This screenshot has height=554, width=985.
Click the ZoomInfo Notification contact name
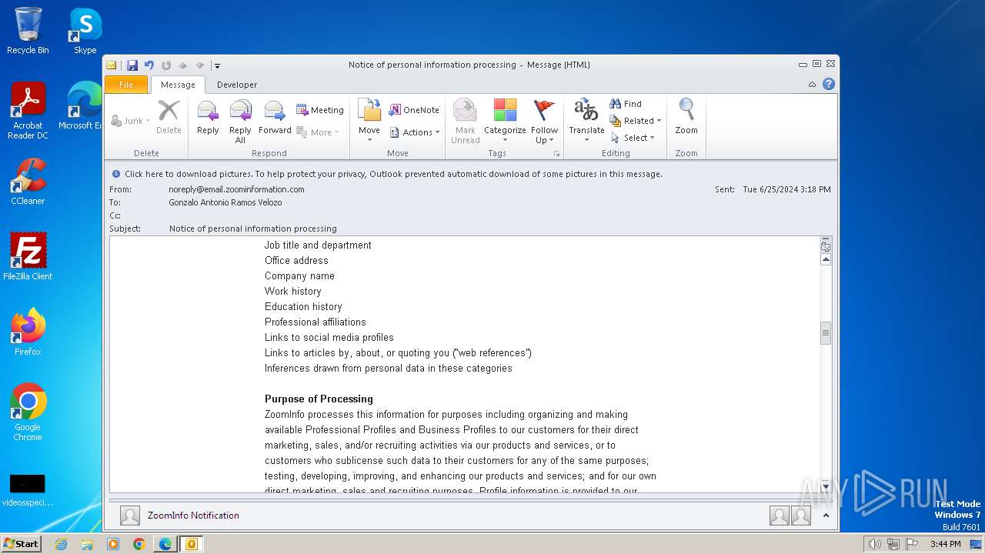click(x=193, y=516)
